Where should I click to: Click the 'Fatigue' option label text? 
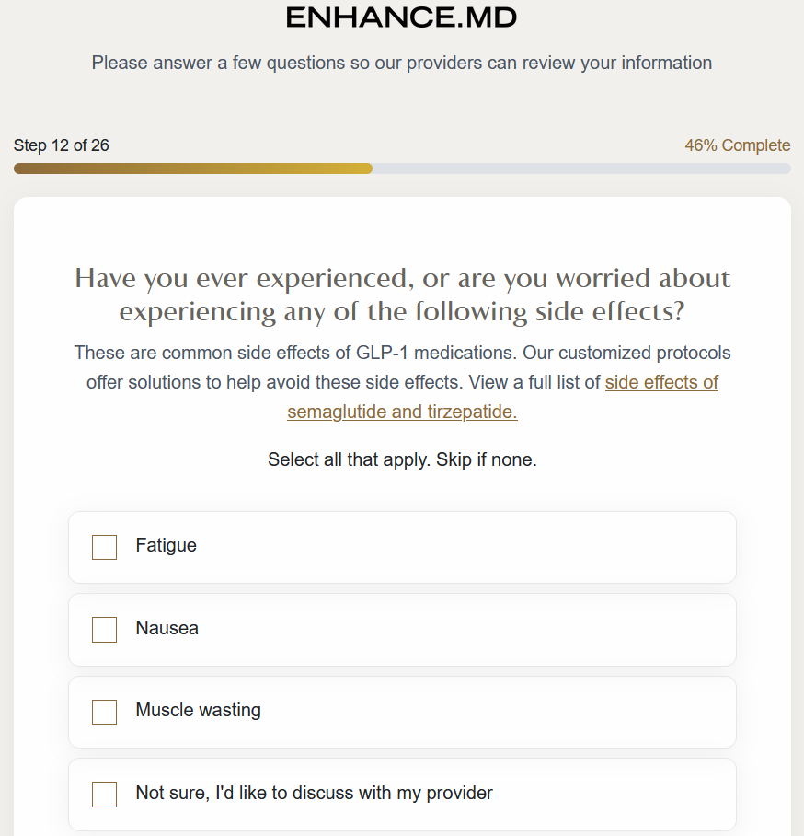tap(167, 545)
